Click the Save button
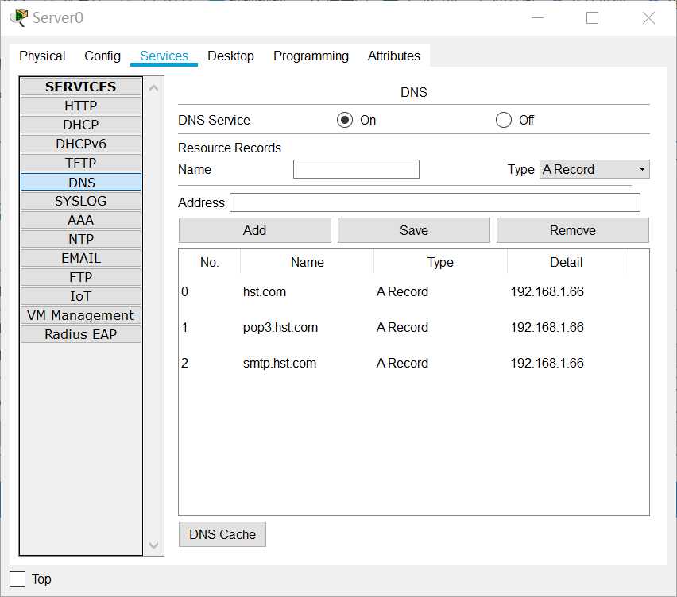This screenshot has width=677, height=597. [x=414, y=230]
